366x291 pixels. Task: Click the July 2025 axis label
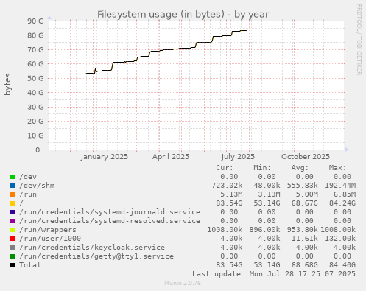(238, 157)
